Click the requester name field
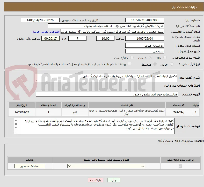This screenshot has height=187, width=204. pos(112,32)
